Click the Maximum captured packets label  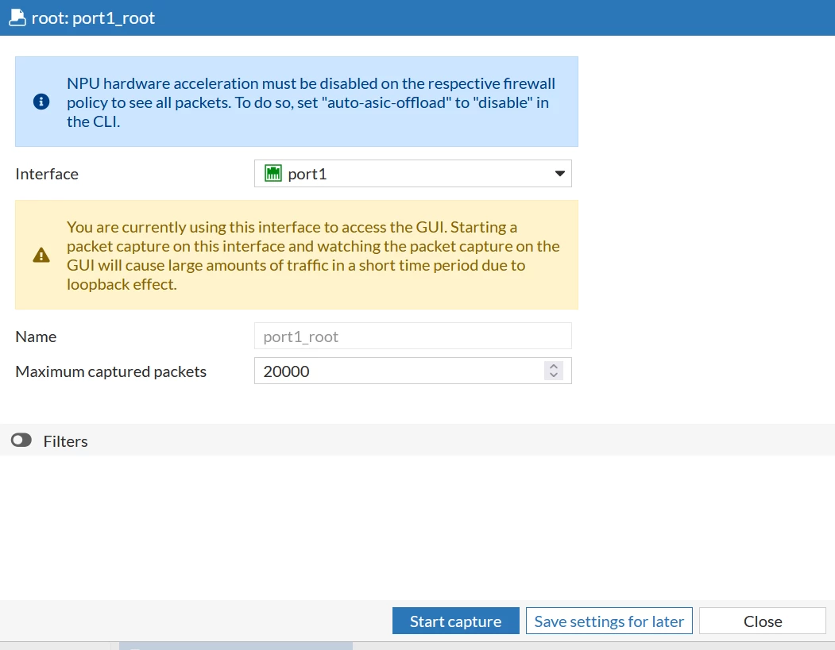(110, 371)
